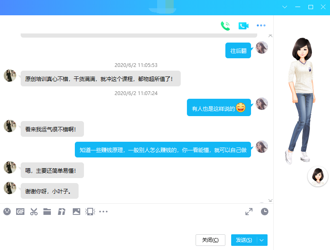This screenshot has width=330, height=250.
Task: Open the emoji picker
Action: click(x=7, y=212)
